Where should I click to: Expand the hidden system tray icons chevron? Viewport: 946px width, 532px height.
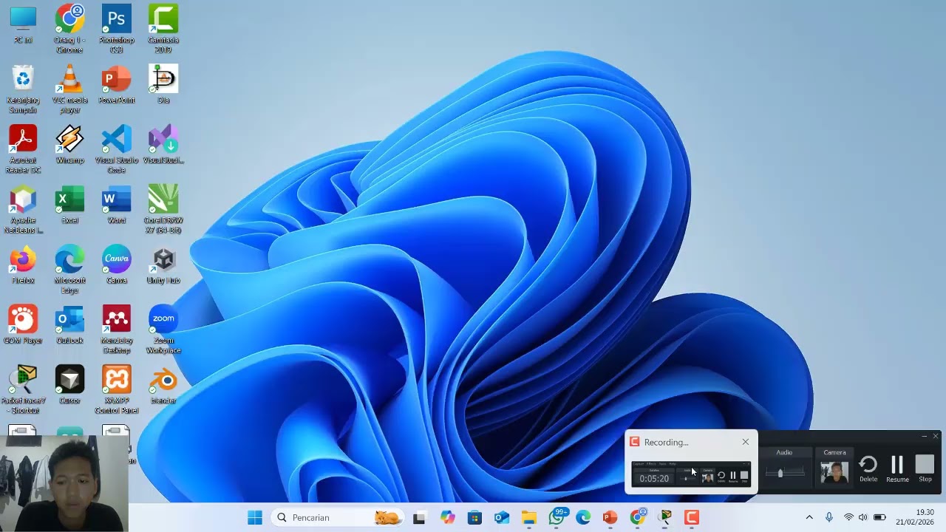tap(809, 517)
